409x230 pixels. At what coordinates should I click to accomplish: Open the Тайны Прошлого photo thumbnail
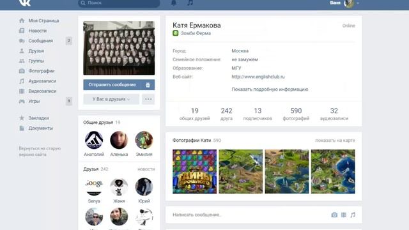coord(194,172)
